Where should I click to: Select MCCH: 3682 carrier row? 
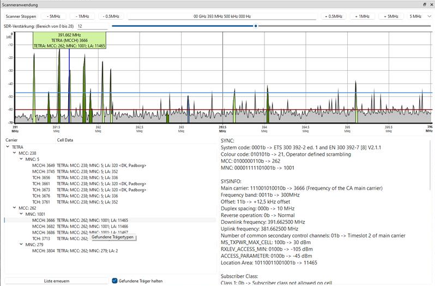44,226
